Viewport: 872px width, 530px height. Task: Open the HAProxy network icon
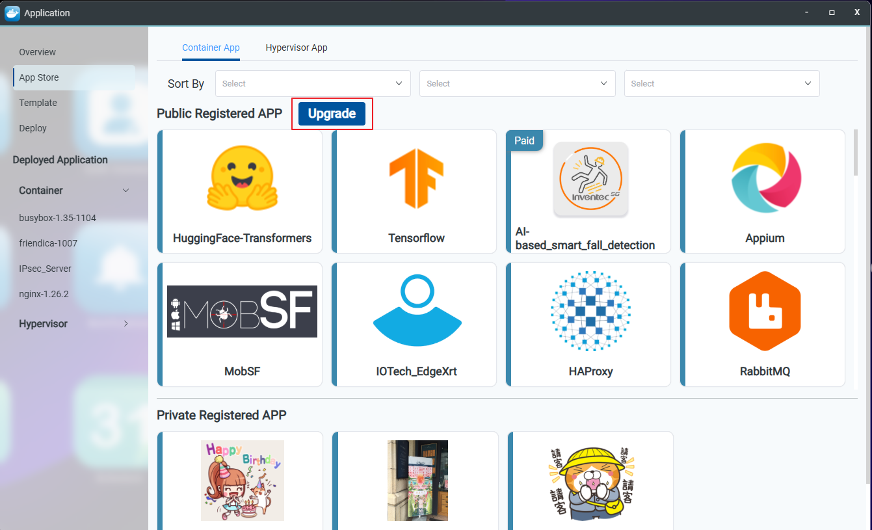click(590, 311)
